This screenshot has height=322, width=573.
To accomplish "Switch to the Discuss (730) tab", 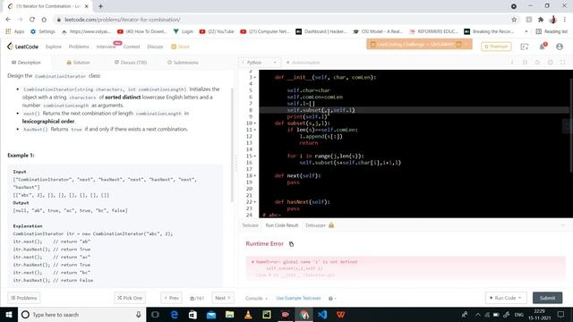I will 131,63.
